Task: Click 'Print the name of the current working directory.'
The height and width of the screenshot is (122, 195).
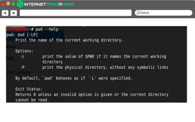Action: (69, 40)
